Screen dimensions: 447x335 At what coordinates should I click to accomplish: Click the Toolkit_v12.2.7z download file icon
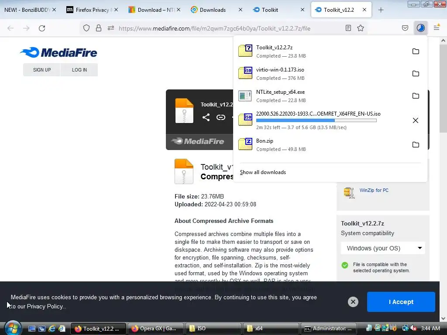coord(245,51)
